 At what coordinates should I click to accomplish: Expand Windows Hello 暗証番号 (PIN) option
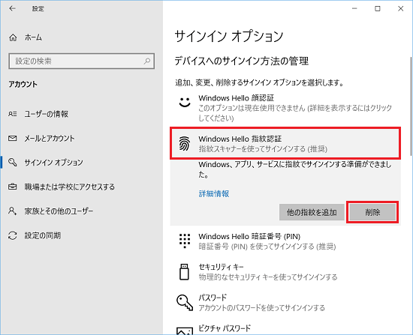(285, 241)
